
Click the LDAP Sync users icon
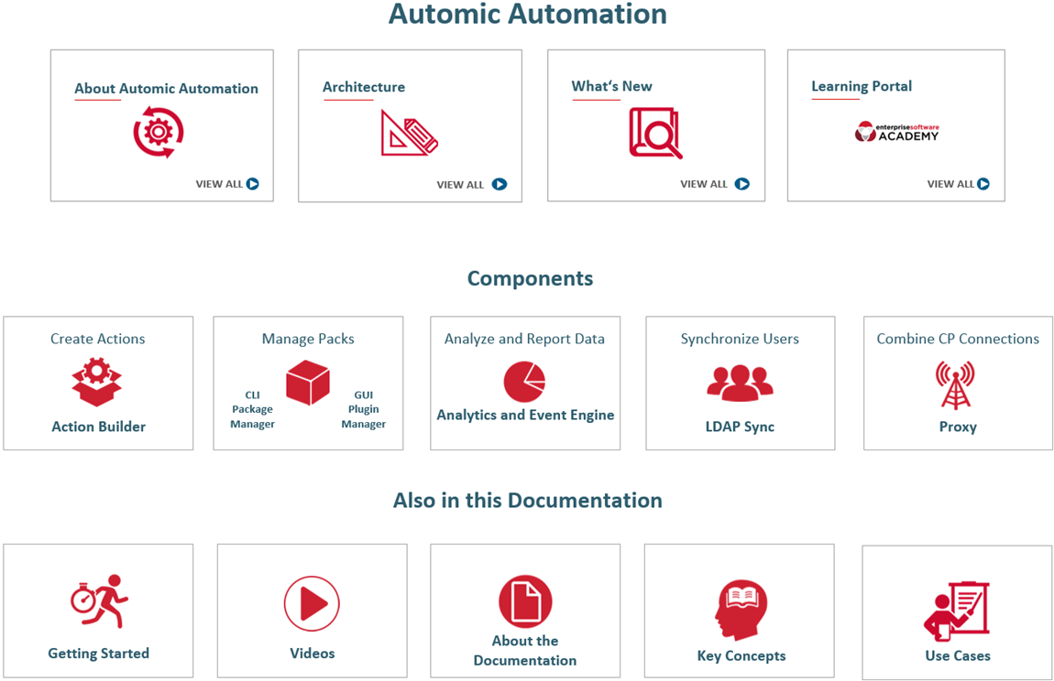(x=740, y=383)
